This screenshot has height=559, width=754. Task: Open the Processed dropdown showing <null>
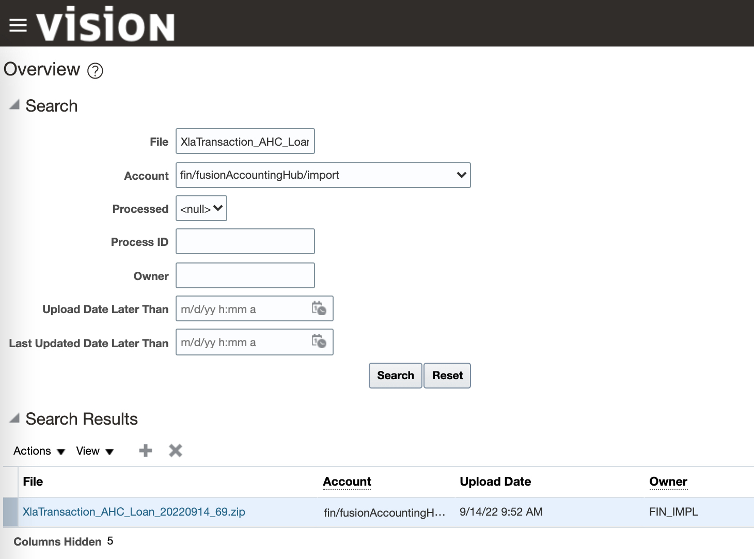tap(201, 208)
